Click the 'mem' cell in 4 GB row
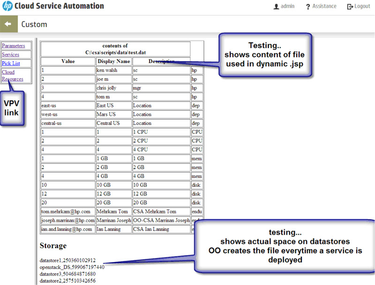 (197, 176)
